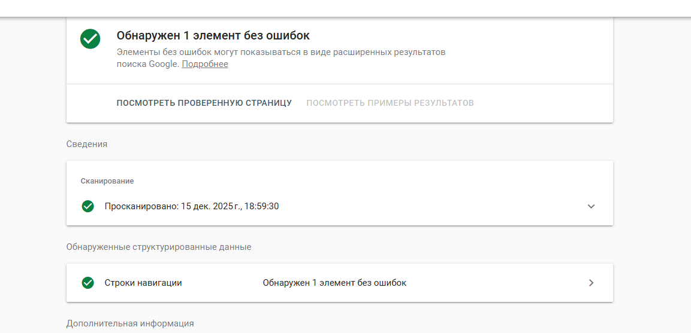Click ПОСМОТРЕТЬ ПРИМЕРЫ РЕЗУЛЬТАТОВ button
This screenshot has height=333, width=691.
coord(390,103)
